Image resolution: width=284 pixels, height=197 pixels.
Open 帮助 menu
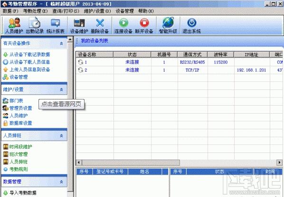pos(146,11)
